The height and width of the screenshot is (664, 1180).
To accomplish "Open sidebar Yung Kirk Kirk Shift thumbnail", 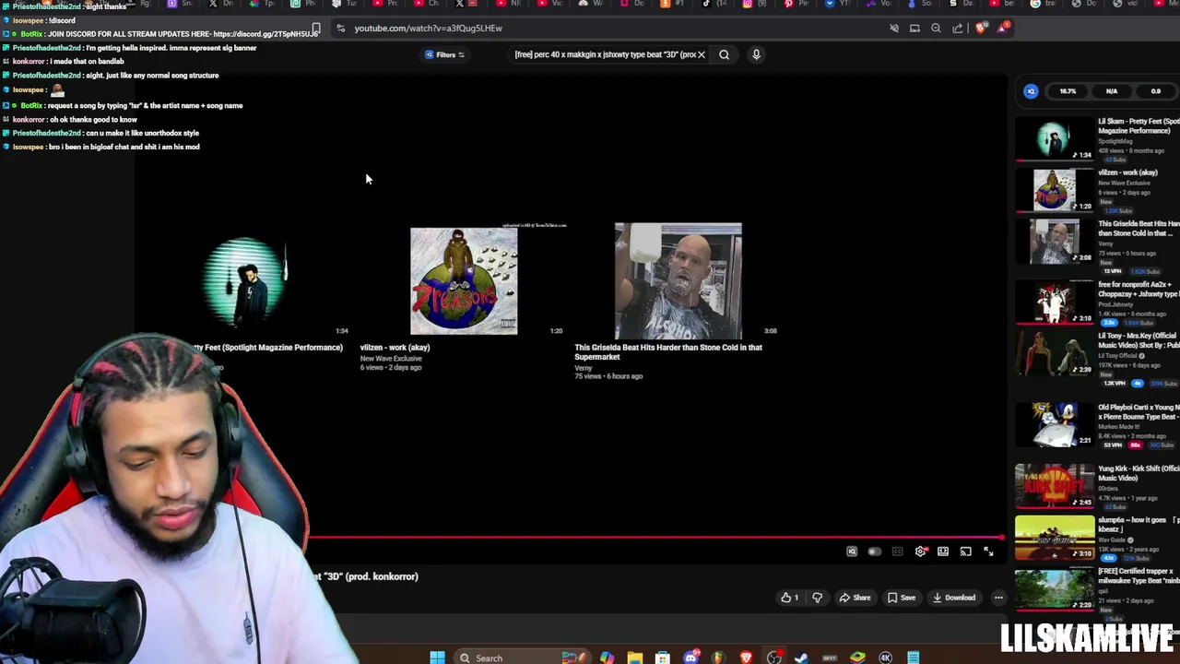I will tap(1055, 486).
